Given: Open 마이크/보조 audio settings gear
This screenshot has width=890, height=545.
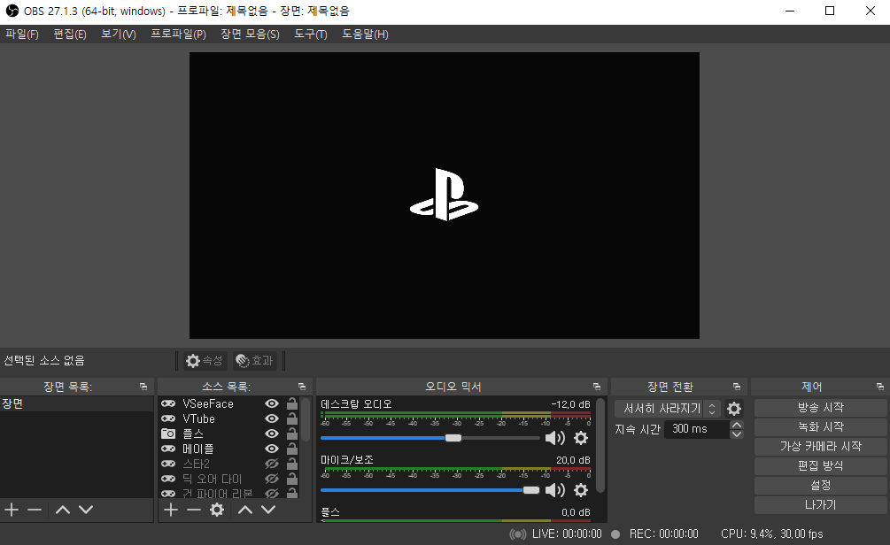Looking at the screenshot, I should [581, 490].
